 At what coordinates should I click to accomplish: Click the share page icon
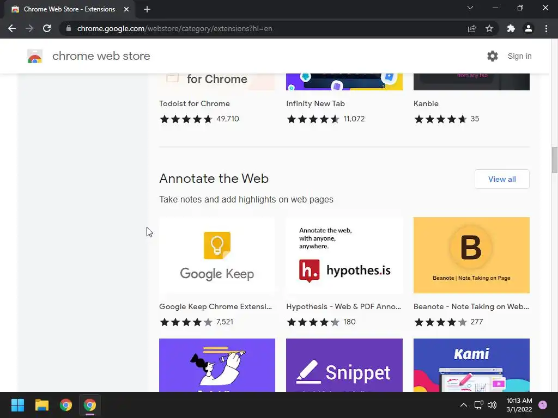(x=472, y=28)
